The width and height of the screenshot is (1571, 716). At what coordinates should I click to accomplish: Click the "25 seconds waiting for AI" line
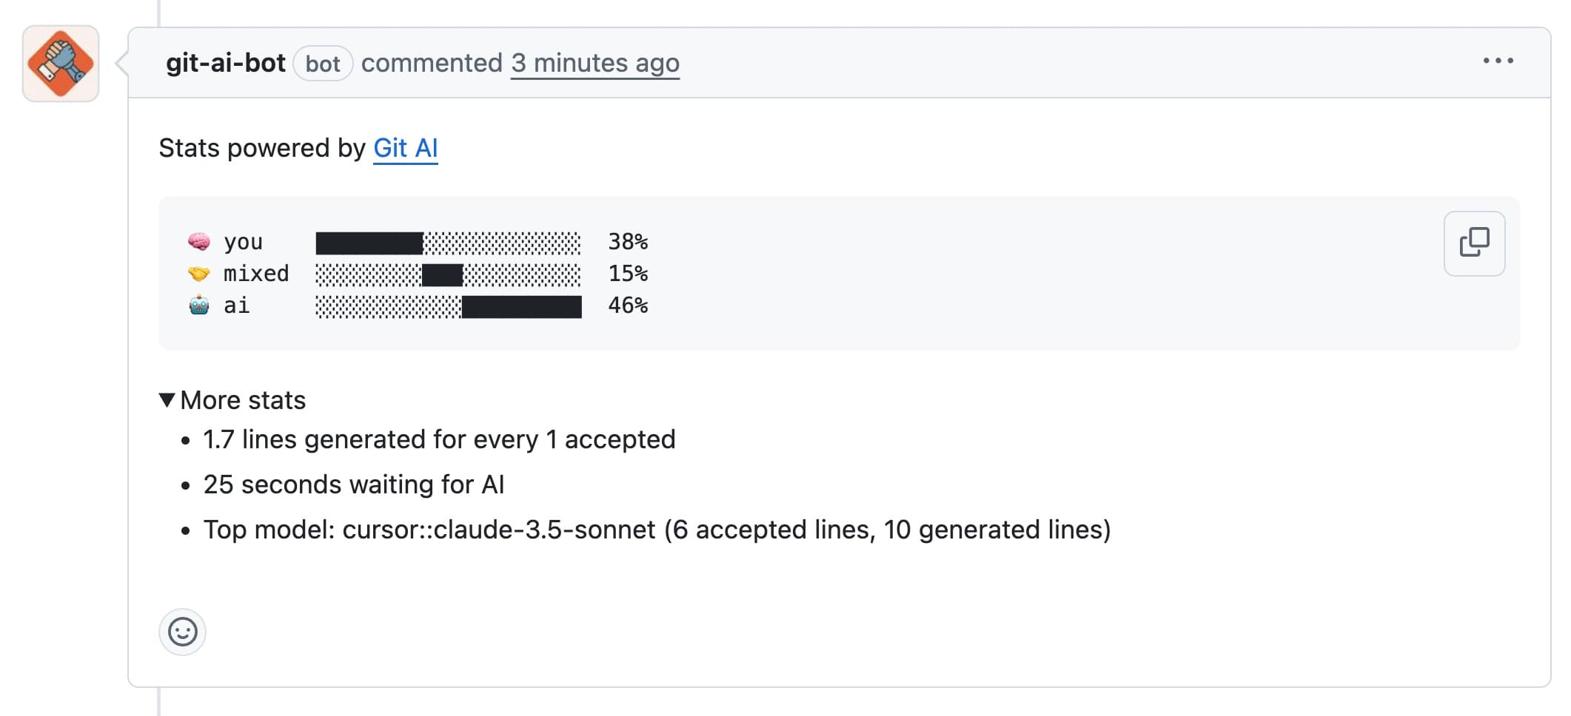tap(353, 484)
